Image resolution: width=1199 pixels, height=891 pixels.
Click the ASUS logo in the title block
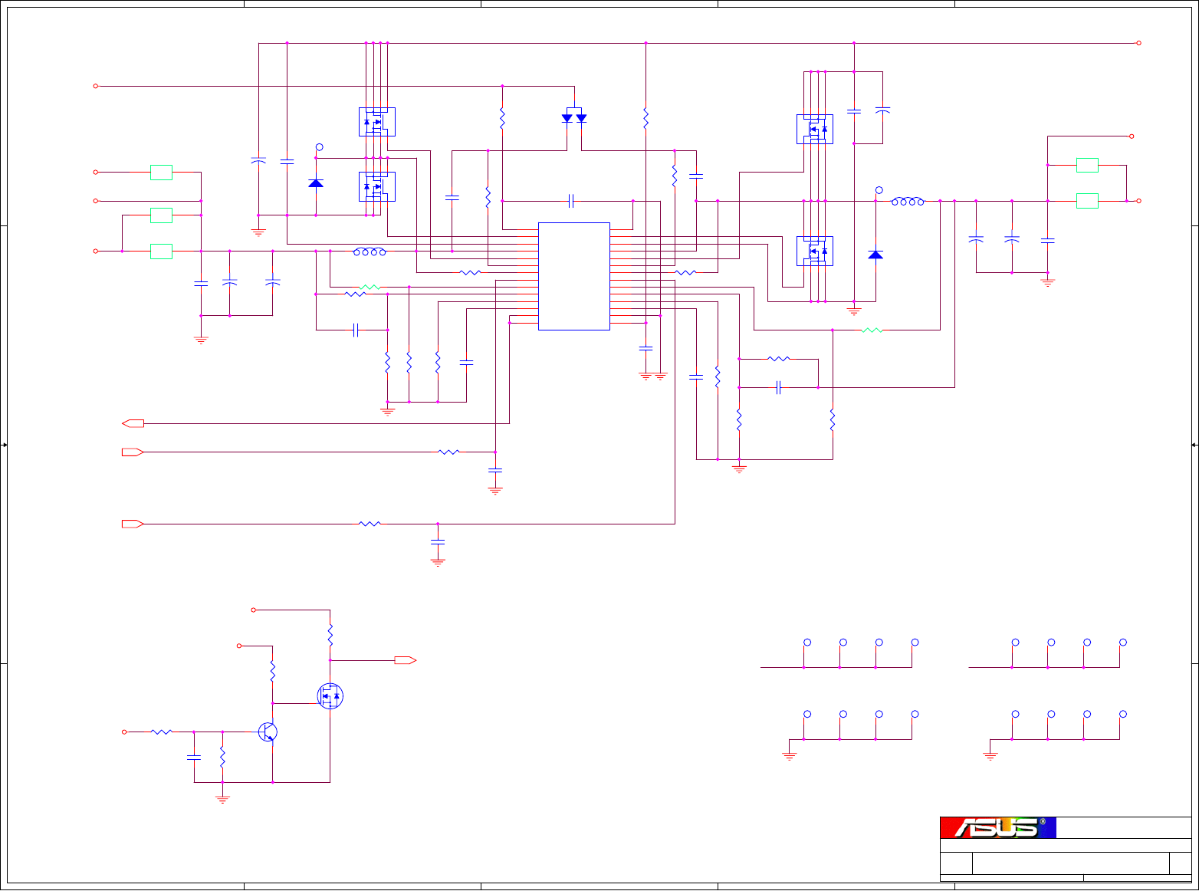(x=998, y=827)
